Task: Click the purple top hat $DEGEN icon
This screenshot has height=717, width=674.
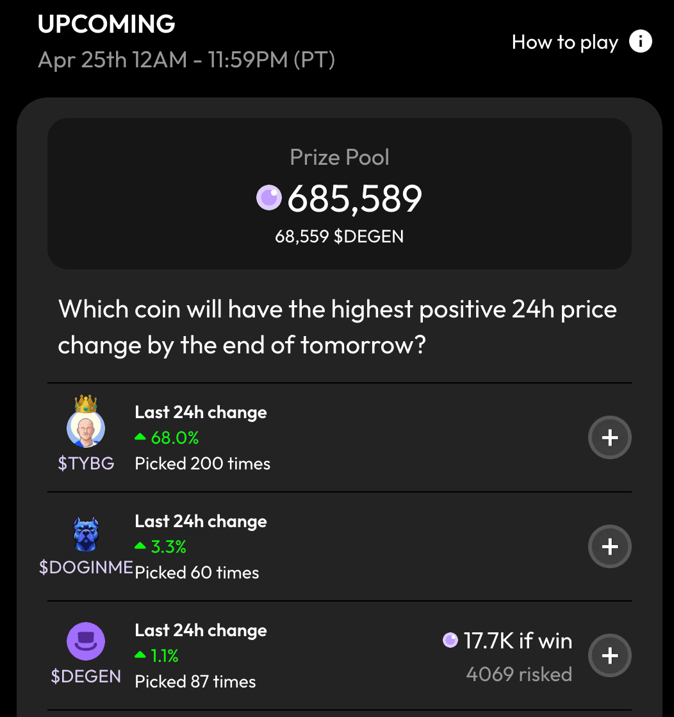Action: 86,642
